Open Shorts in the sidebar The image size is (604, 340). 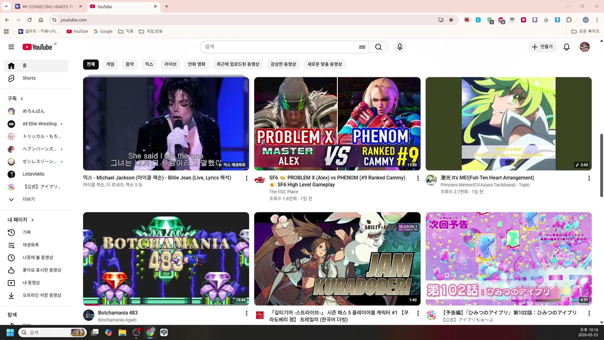pos(36,78)
